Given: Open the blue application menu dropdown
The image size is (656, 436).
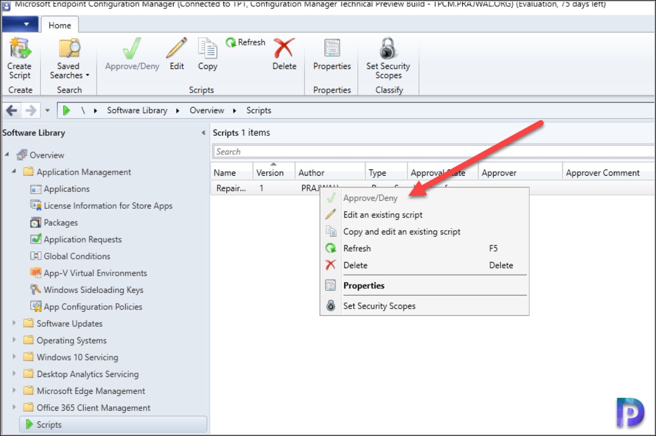Looking at the screenshot, I should click(20, 24).
